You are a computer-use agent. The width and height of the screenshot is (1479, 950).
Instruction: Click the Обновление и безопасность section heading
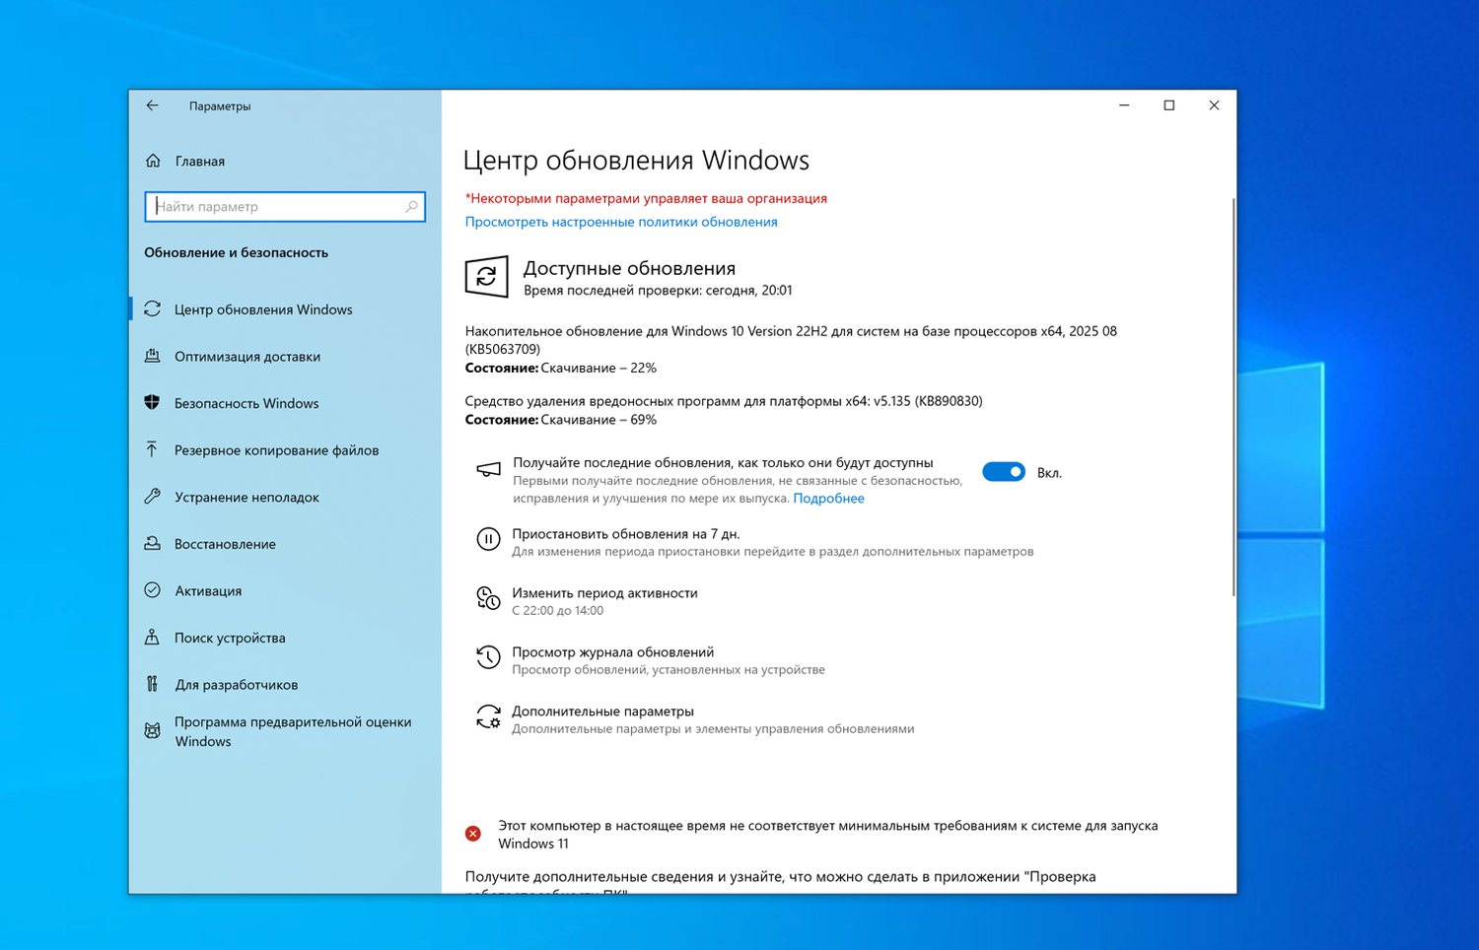click(236, 253)
